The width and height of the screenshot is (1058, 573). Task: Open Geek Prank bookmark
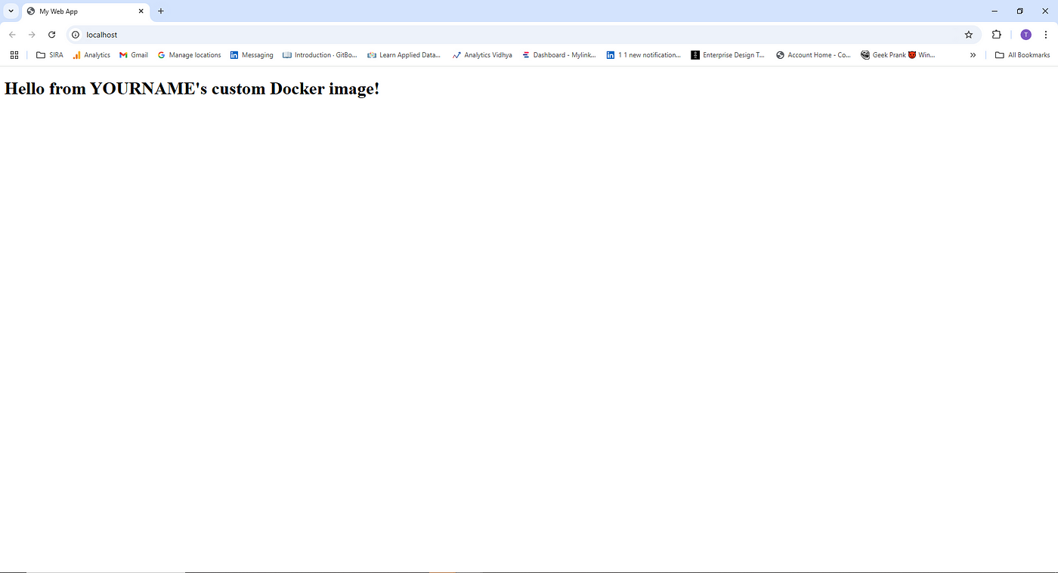tap(899, 55)
